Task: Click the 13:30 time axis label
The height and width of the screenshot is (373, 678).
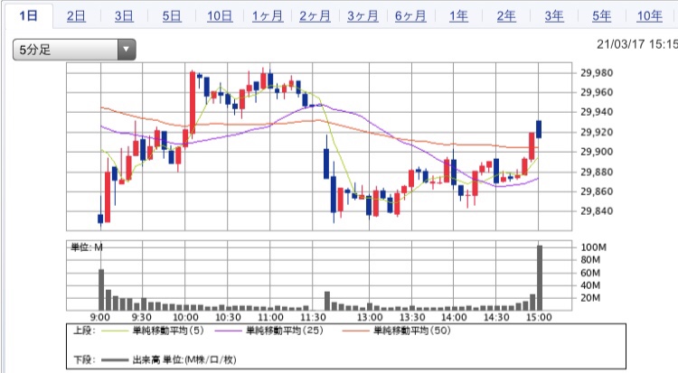Action: (x=412, y=317)
